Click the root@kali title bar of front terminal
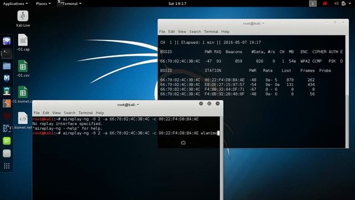This screenshot has height=200, width=355. (128, 104)
